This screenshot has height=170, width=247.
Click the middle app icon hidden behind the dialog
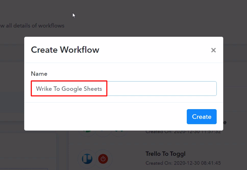click(x=103, y=132)
